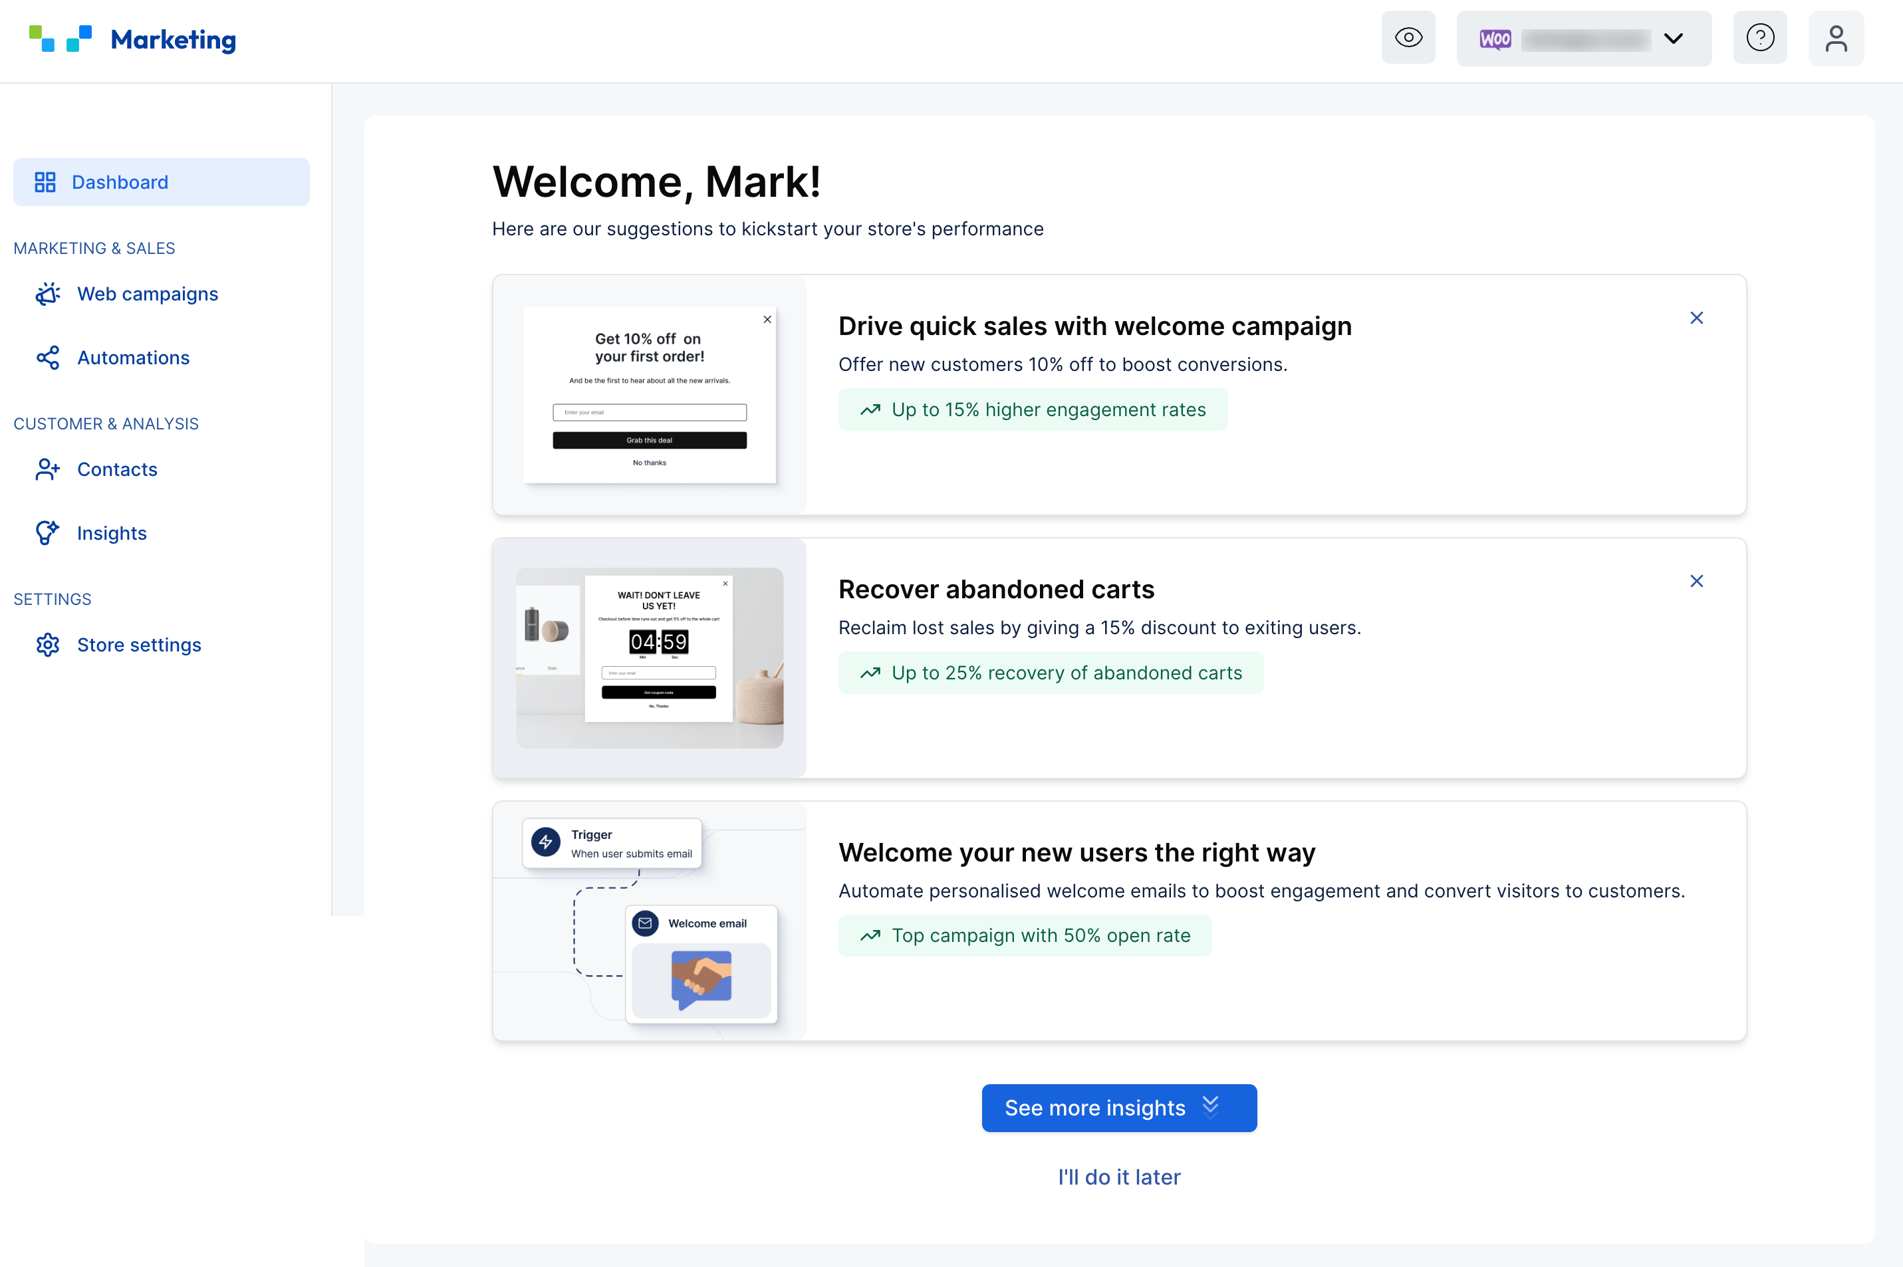Click the trend arrow on the open rate badge

(870, 935)
